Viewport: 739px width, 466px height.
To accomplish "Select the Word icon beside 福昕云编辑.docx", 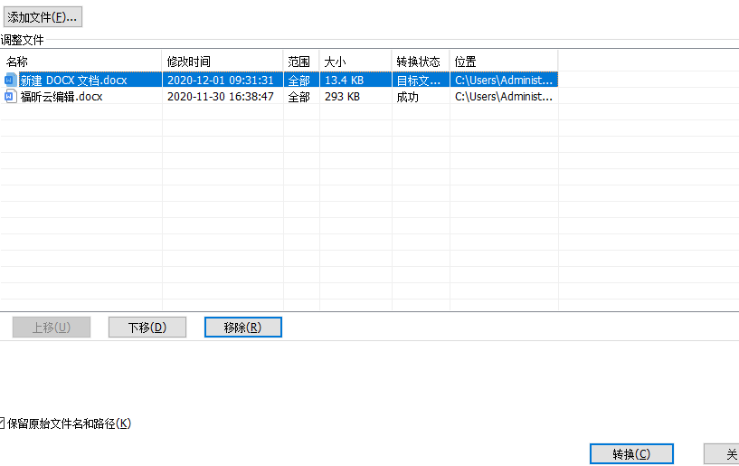I will tap(10, 96).
